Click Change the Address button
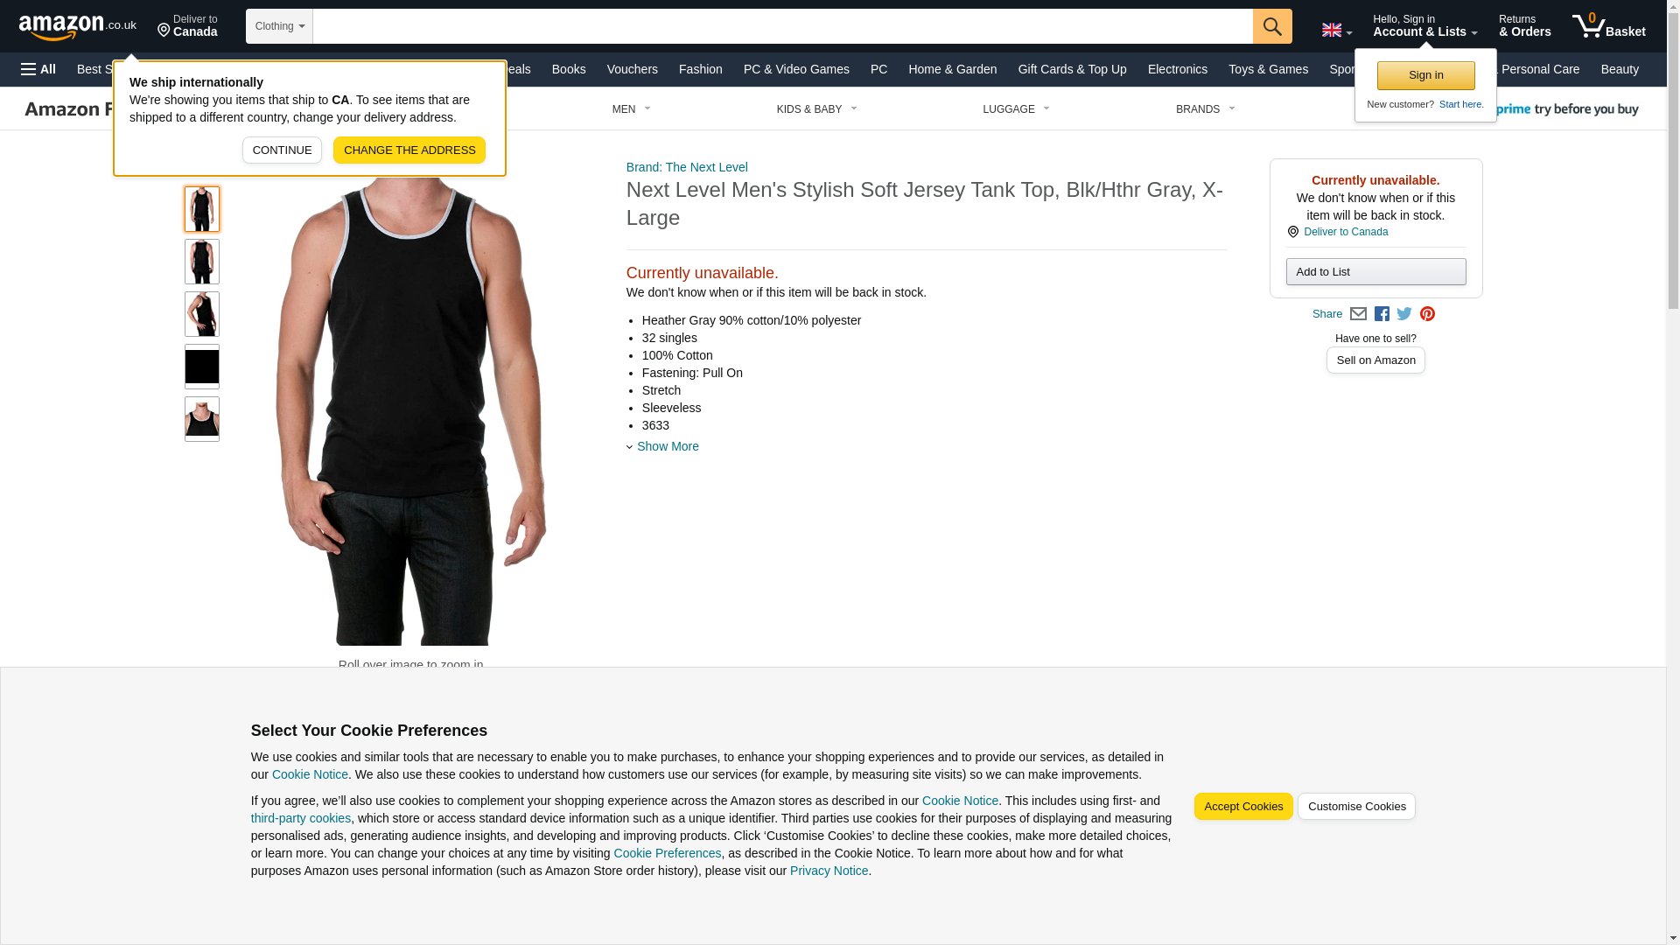The image size is (1680, 945). click(x=409, y=150)
